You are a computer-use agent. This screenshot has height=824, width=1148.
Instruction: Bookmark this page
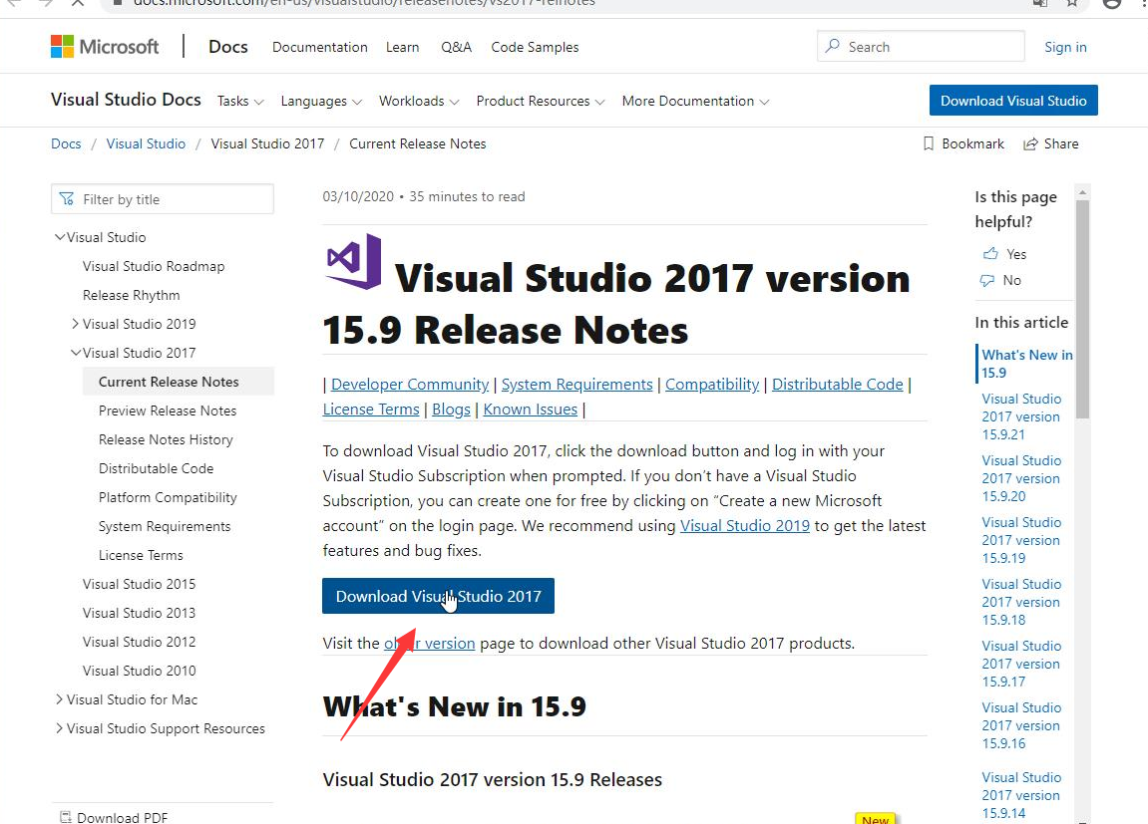tap(963, 144)
